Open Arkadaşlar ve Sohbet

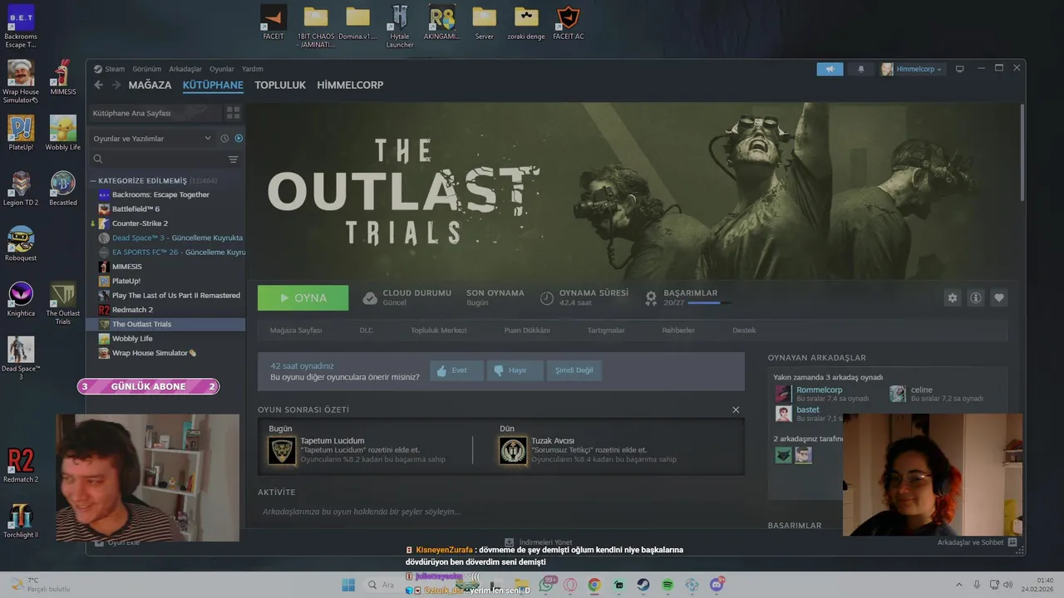(x=977, y=542)
